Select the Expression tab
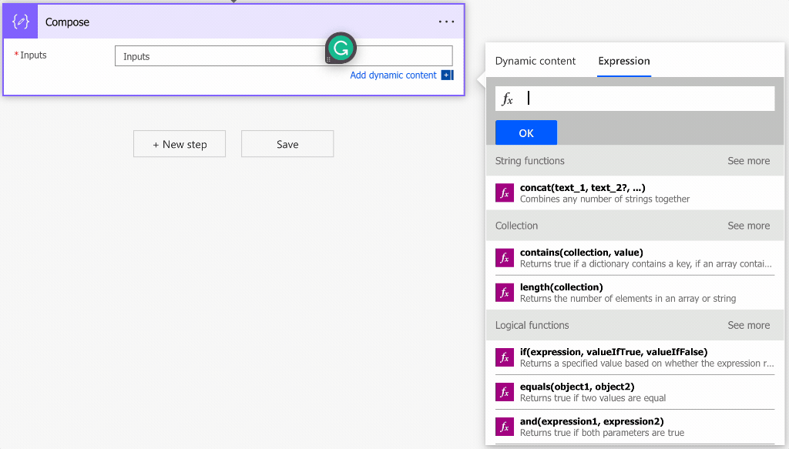This screenshot has width=789, height=449. 623,61
